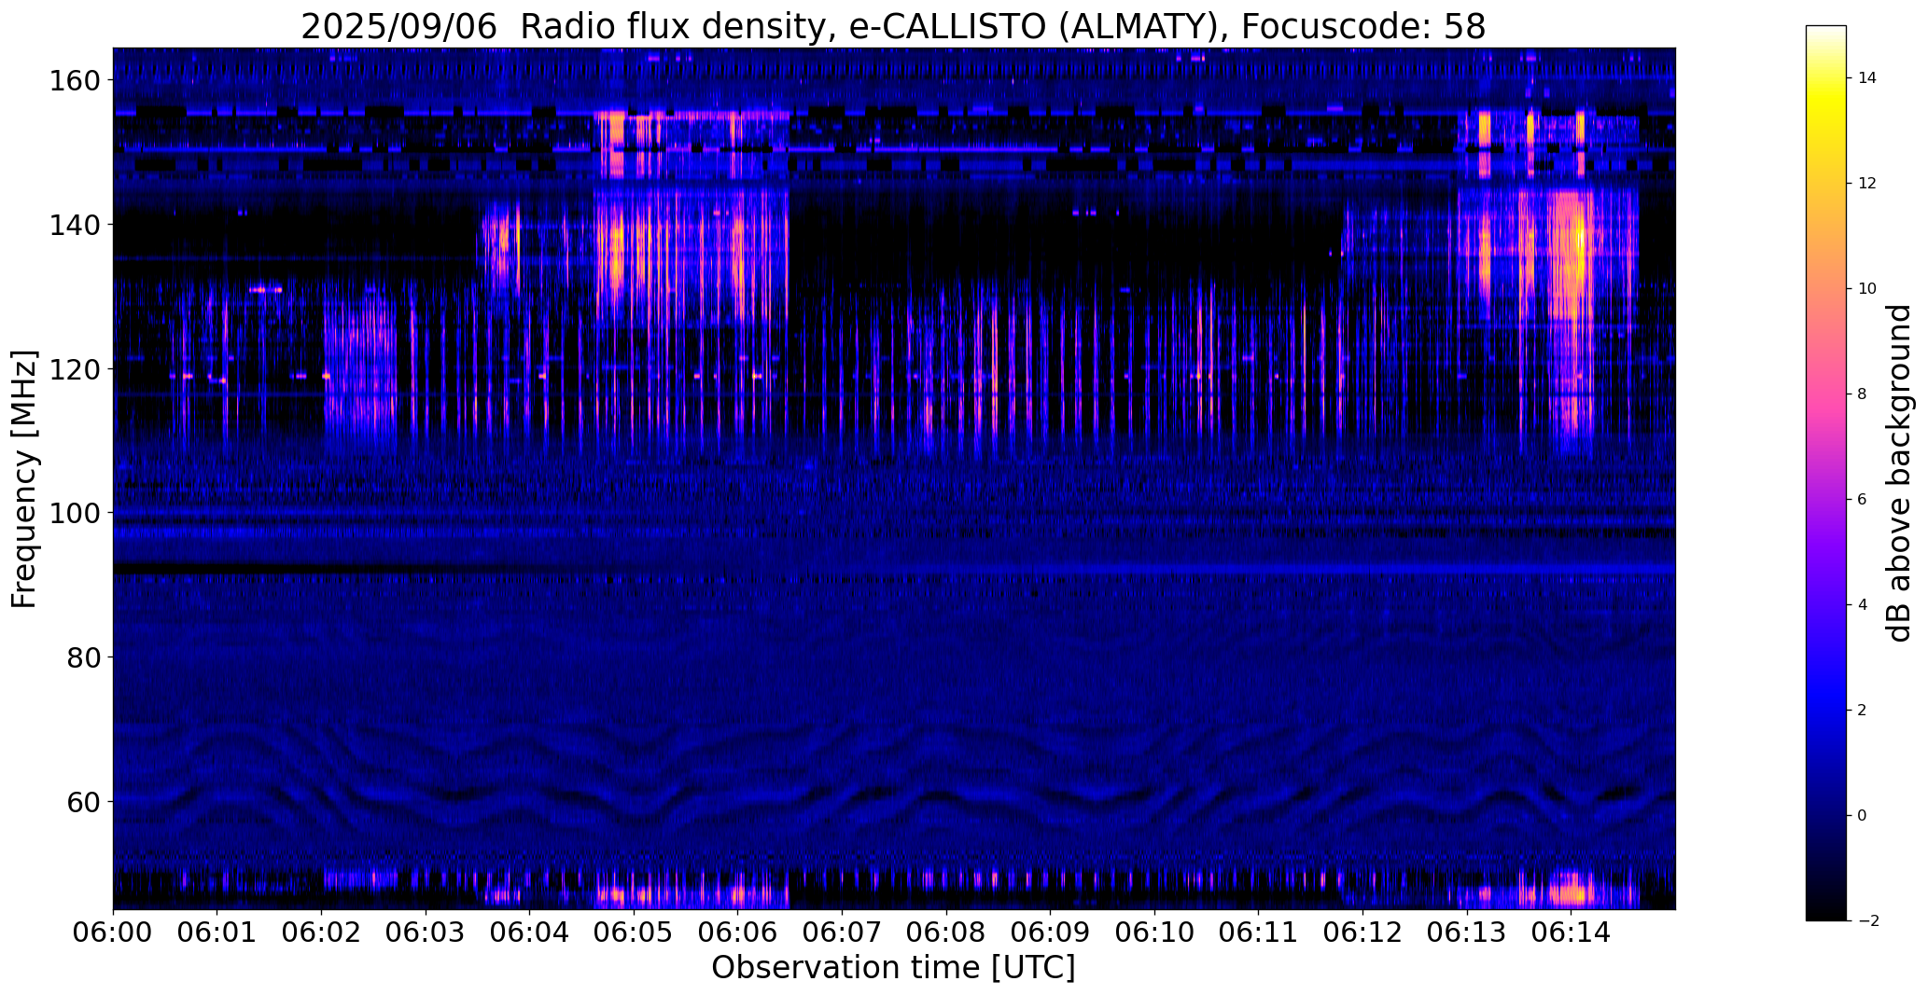Click the bright radio burst at 06:14 near 135 MHz
This screenshot has height=995, width=1928.
click(1572, 252)
